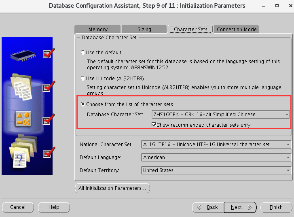This screenshot has height=217, width=294.
Task: Open the Database Character Set dropdown
Action: click(221, 115)
